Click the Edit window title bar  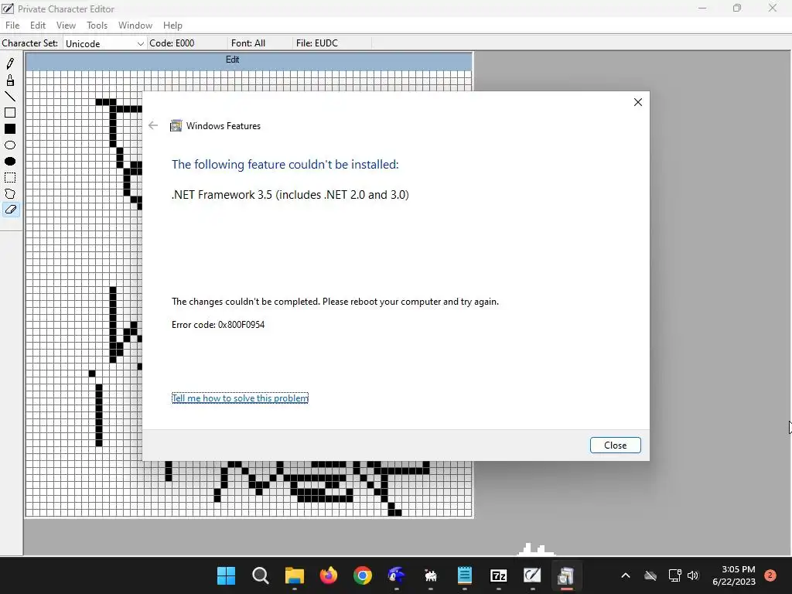[249, 60]
